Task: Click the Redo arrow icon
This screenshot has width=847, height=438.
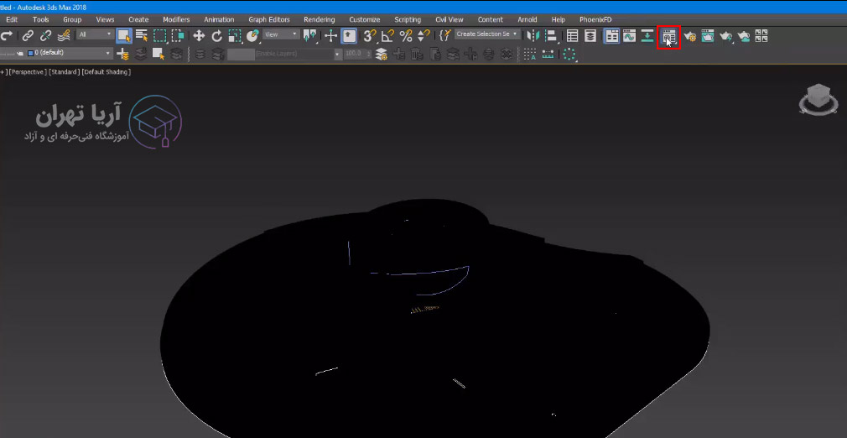Action: pyautogui.click(x=7, y=36)
